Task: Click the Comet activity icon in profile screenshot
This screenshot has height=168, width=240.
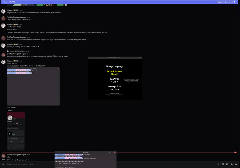Action: [x=10, y=134]
